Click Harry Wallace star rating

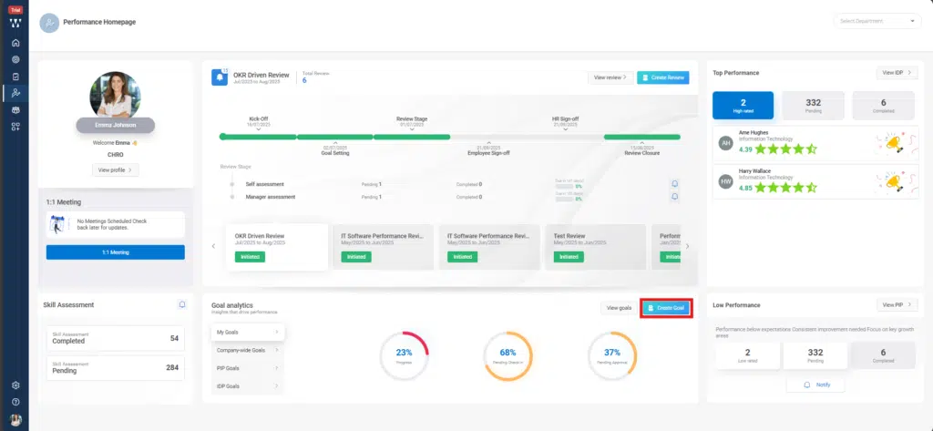click(786, 188)
